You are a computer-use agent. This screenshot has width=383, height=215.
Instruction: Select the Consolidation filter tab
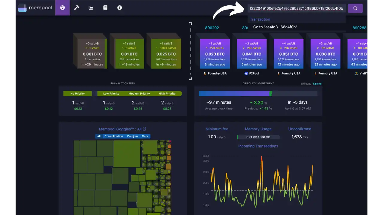point(114,136)
